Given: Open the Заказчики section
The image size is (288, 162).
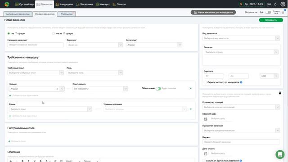Looking at the screenshot, I should point(85,4).
